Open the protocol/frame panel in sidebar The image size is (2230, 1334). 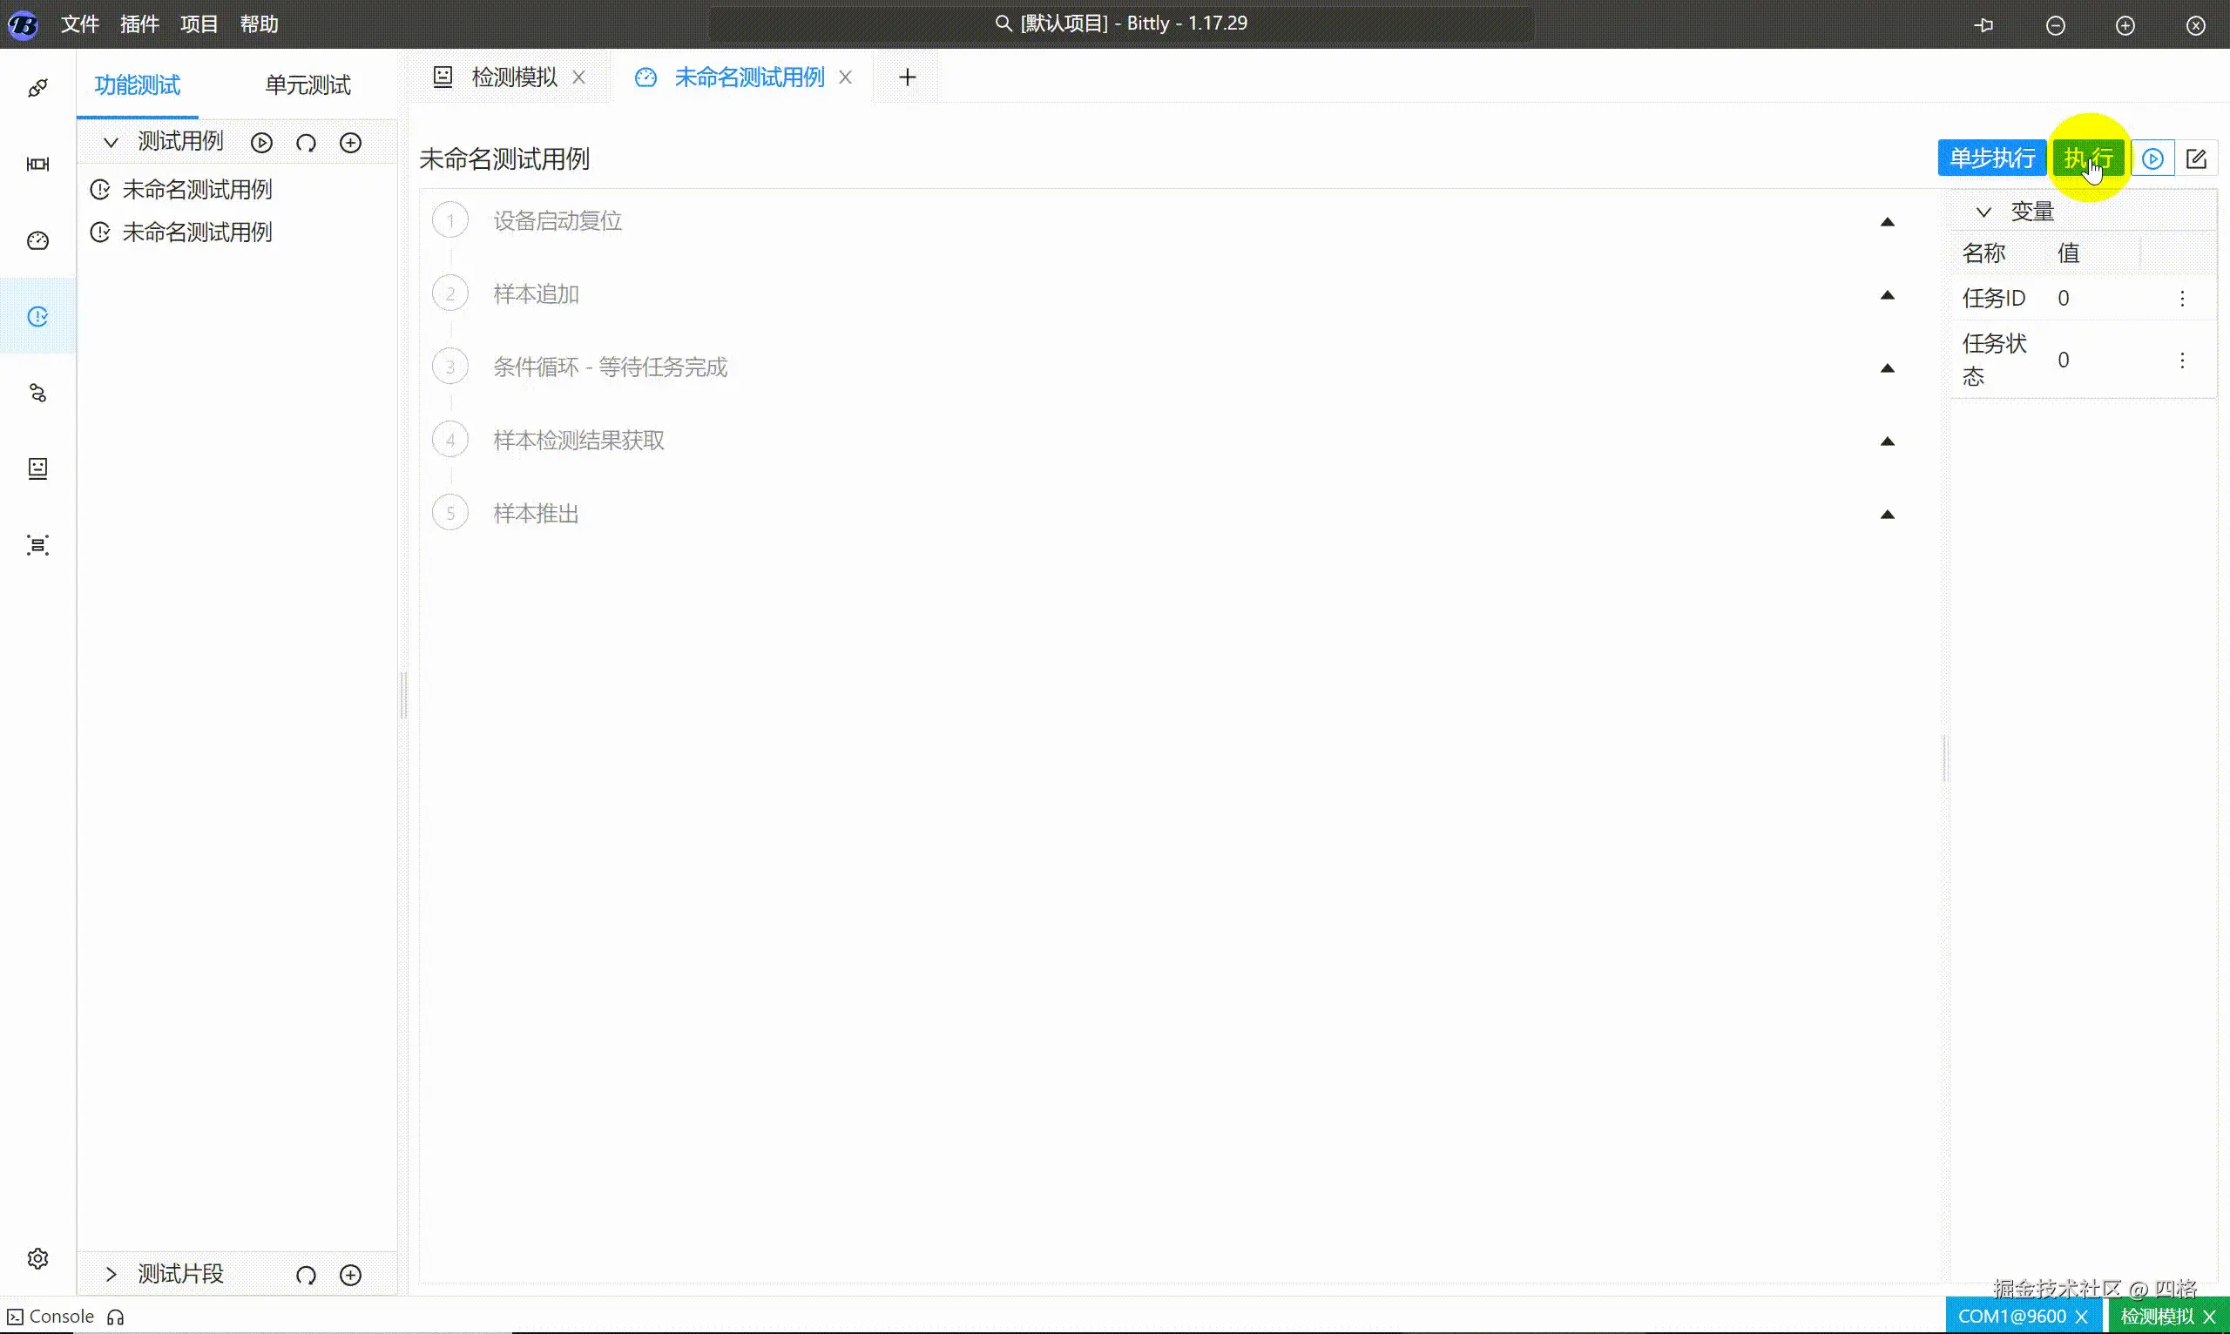pyautogui.click(x=37, y=164)
